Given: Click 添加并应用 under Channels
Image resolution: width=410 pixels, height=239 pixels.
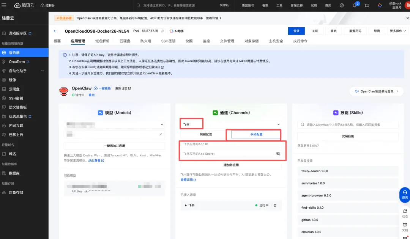Looking at the screenshot, I should click(x=231, y=165).
